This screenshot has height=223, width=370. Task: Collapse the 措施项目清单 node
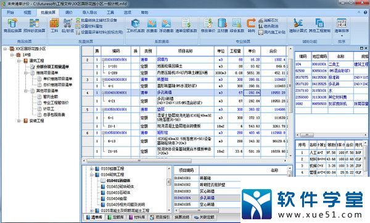tap(26, 73)
